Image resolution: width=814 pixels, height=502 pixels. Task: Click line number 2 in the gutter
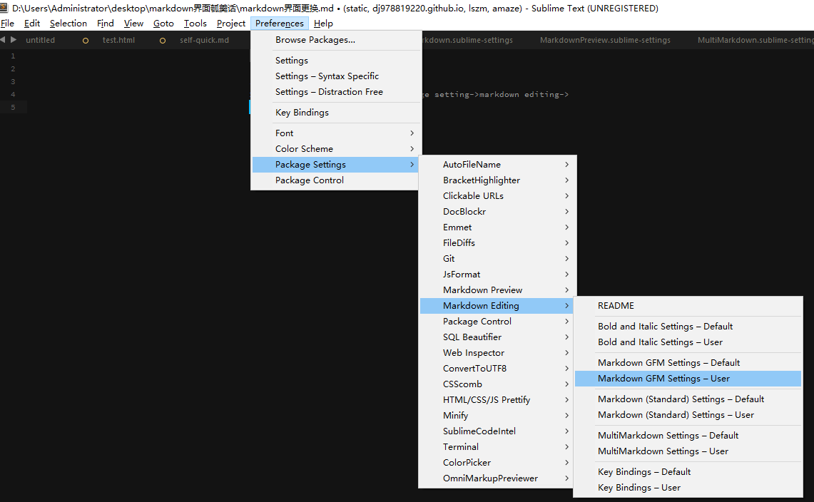13,69
